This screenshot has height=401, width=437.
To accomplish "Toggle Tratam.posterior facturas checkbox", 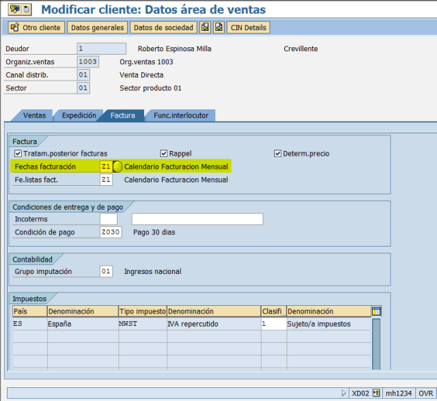I will click(x=18, y=154).
